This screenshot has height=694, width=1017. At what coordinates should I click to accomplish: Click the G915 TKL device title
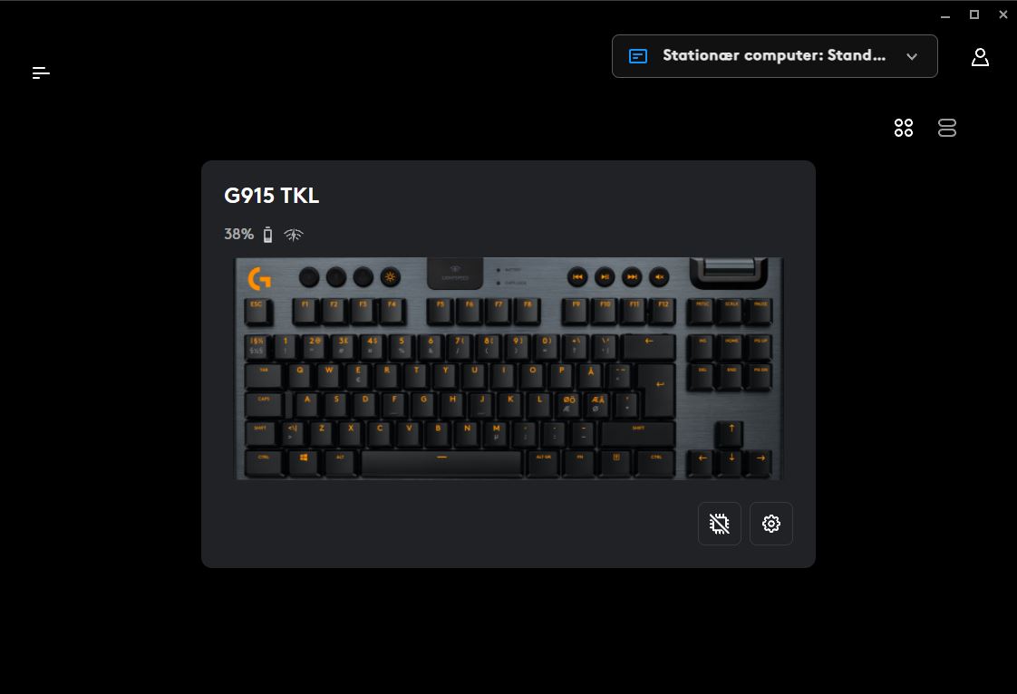pos(271,195)
